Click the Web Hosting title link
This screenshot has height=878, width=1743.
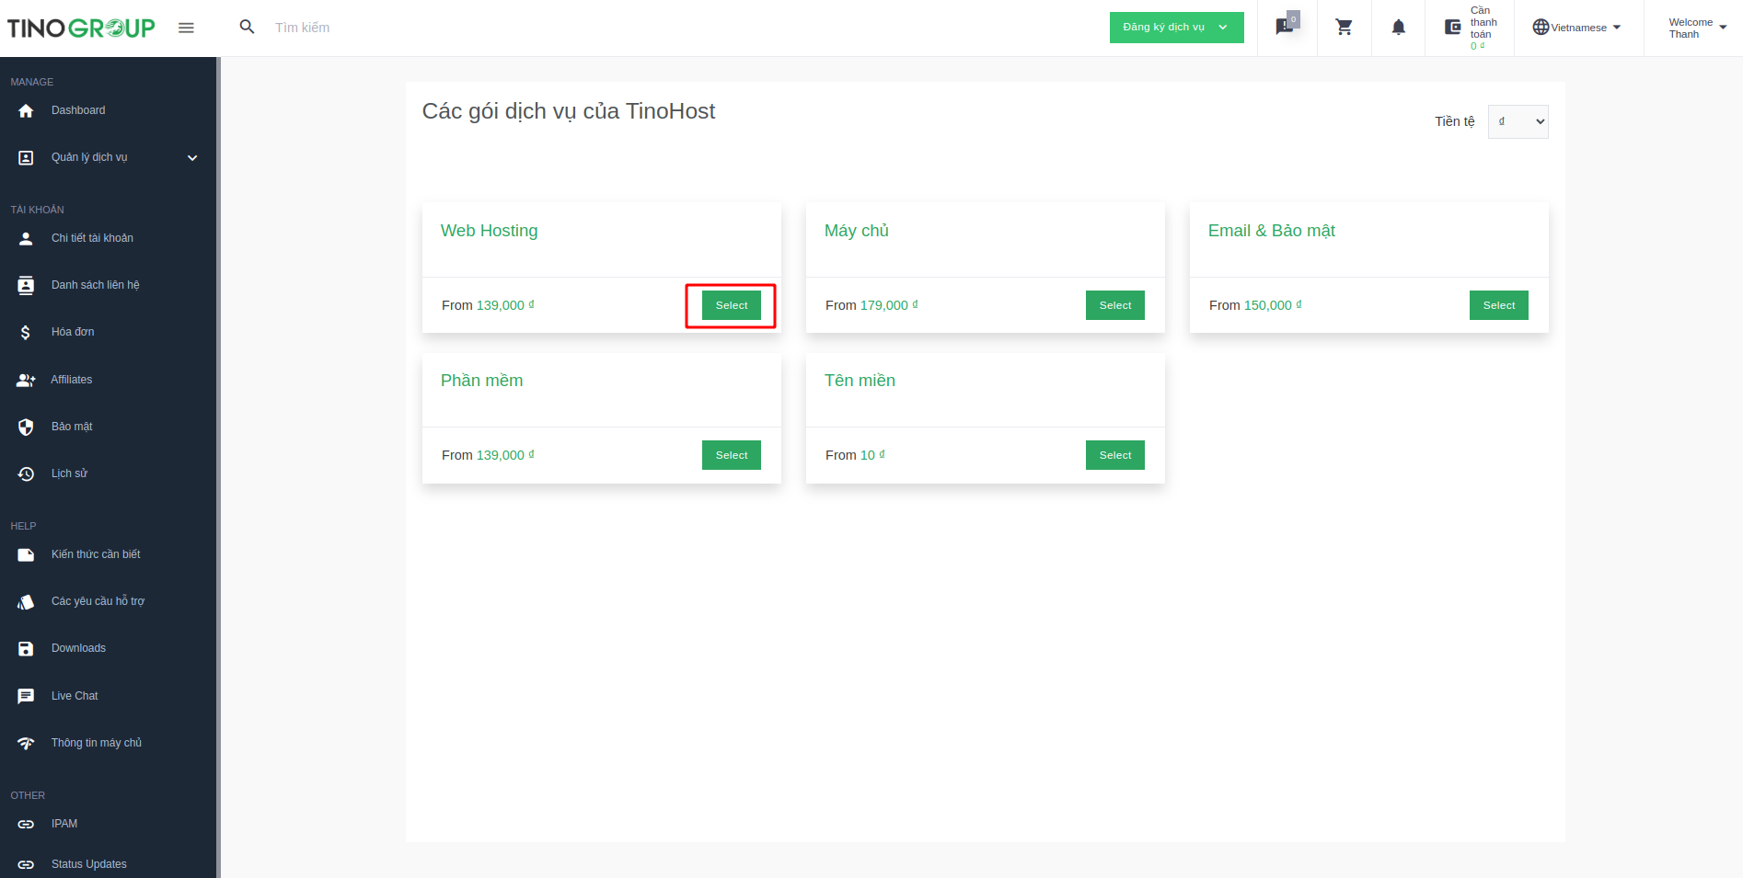(490, 231)
